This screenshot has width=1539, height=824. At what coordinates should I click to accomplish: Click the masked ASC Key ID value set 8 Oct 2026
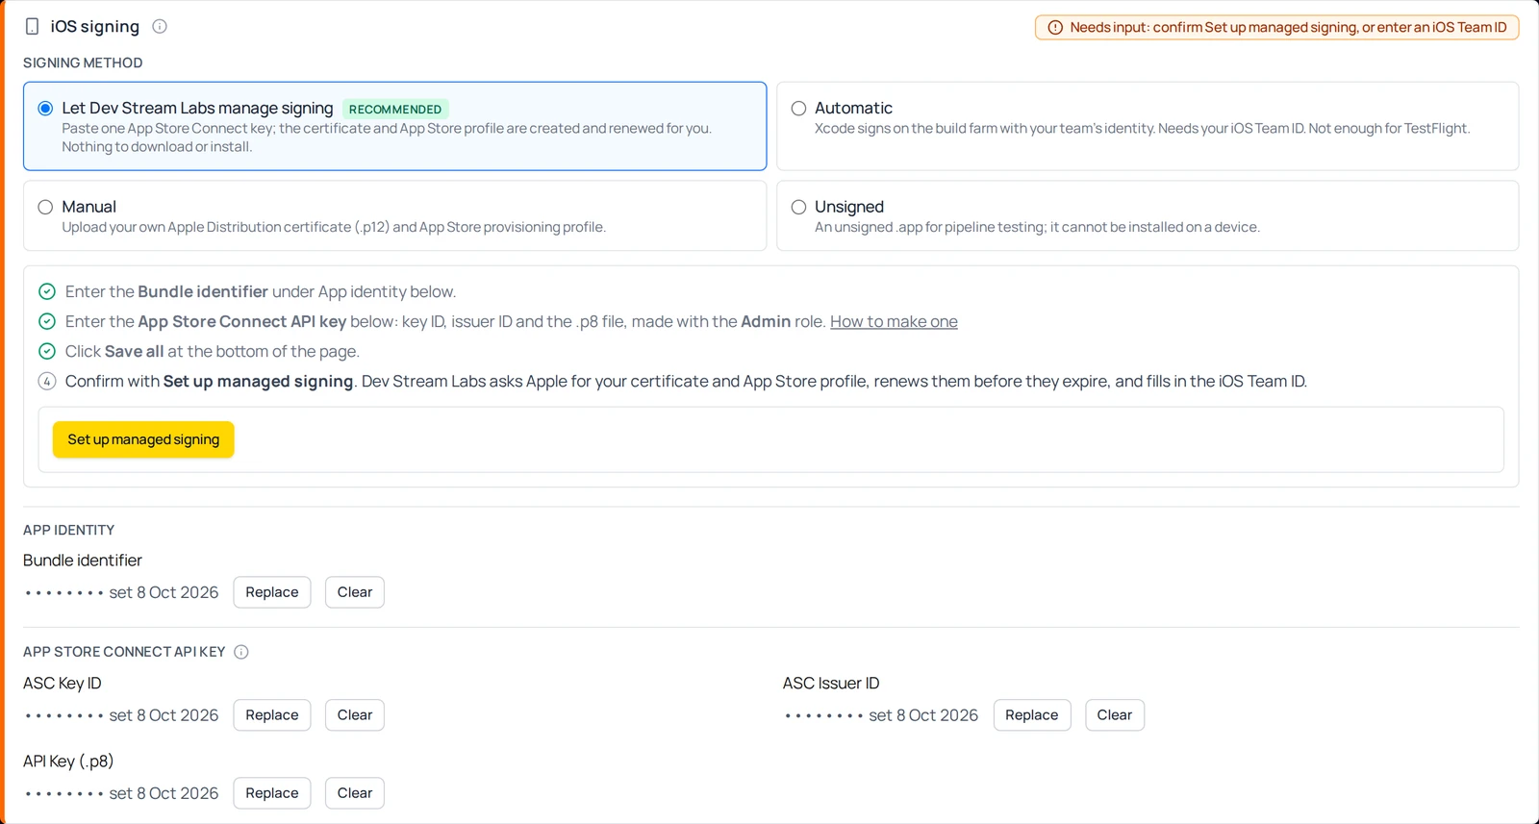122,715
